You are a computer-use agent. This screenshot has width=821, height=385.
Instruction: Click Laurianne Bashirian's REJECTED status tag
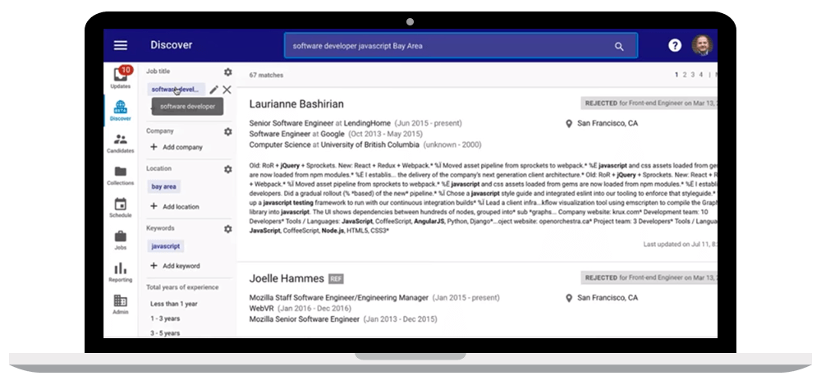649,103
